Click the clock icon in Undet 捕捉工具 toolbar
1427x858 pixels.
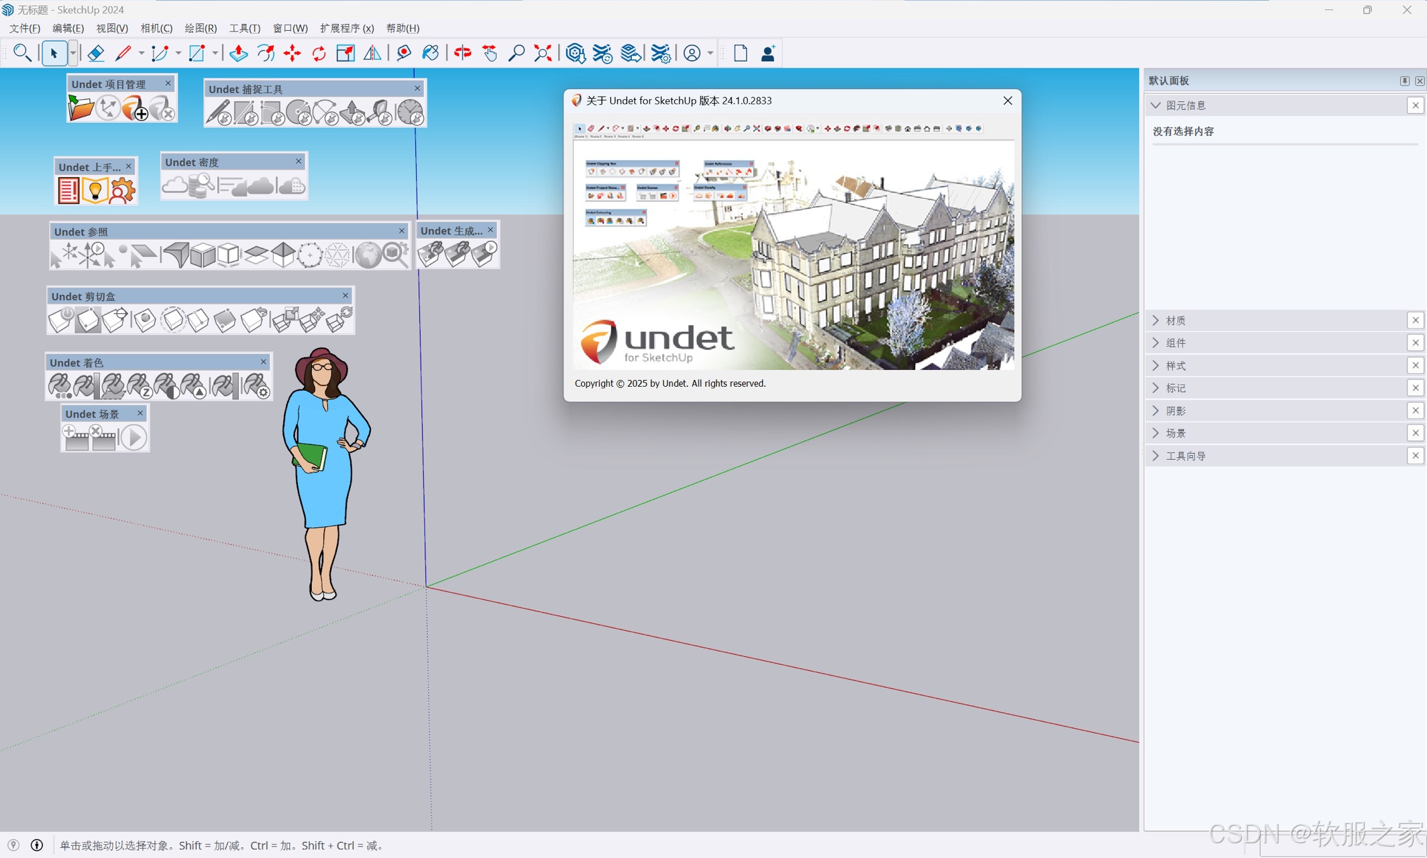[410, 112]
